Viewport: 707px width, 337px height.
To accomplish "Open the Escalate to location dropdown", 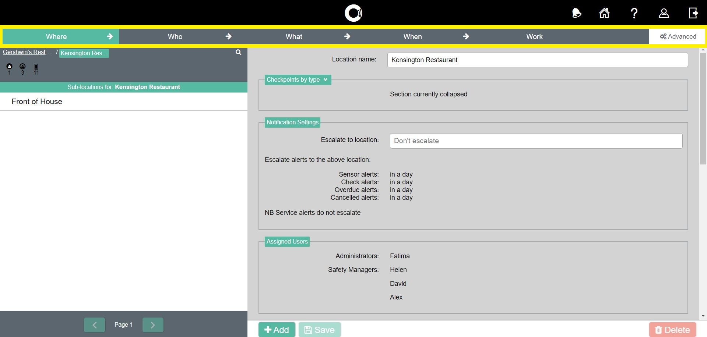I will coord(536,141).
